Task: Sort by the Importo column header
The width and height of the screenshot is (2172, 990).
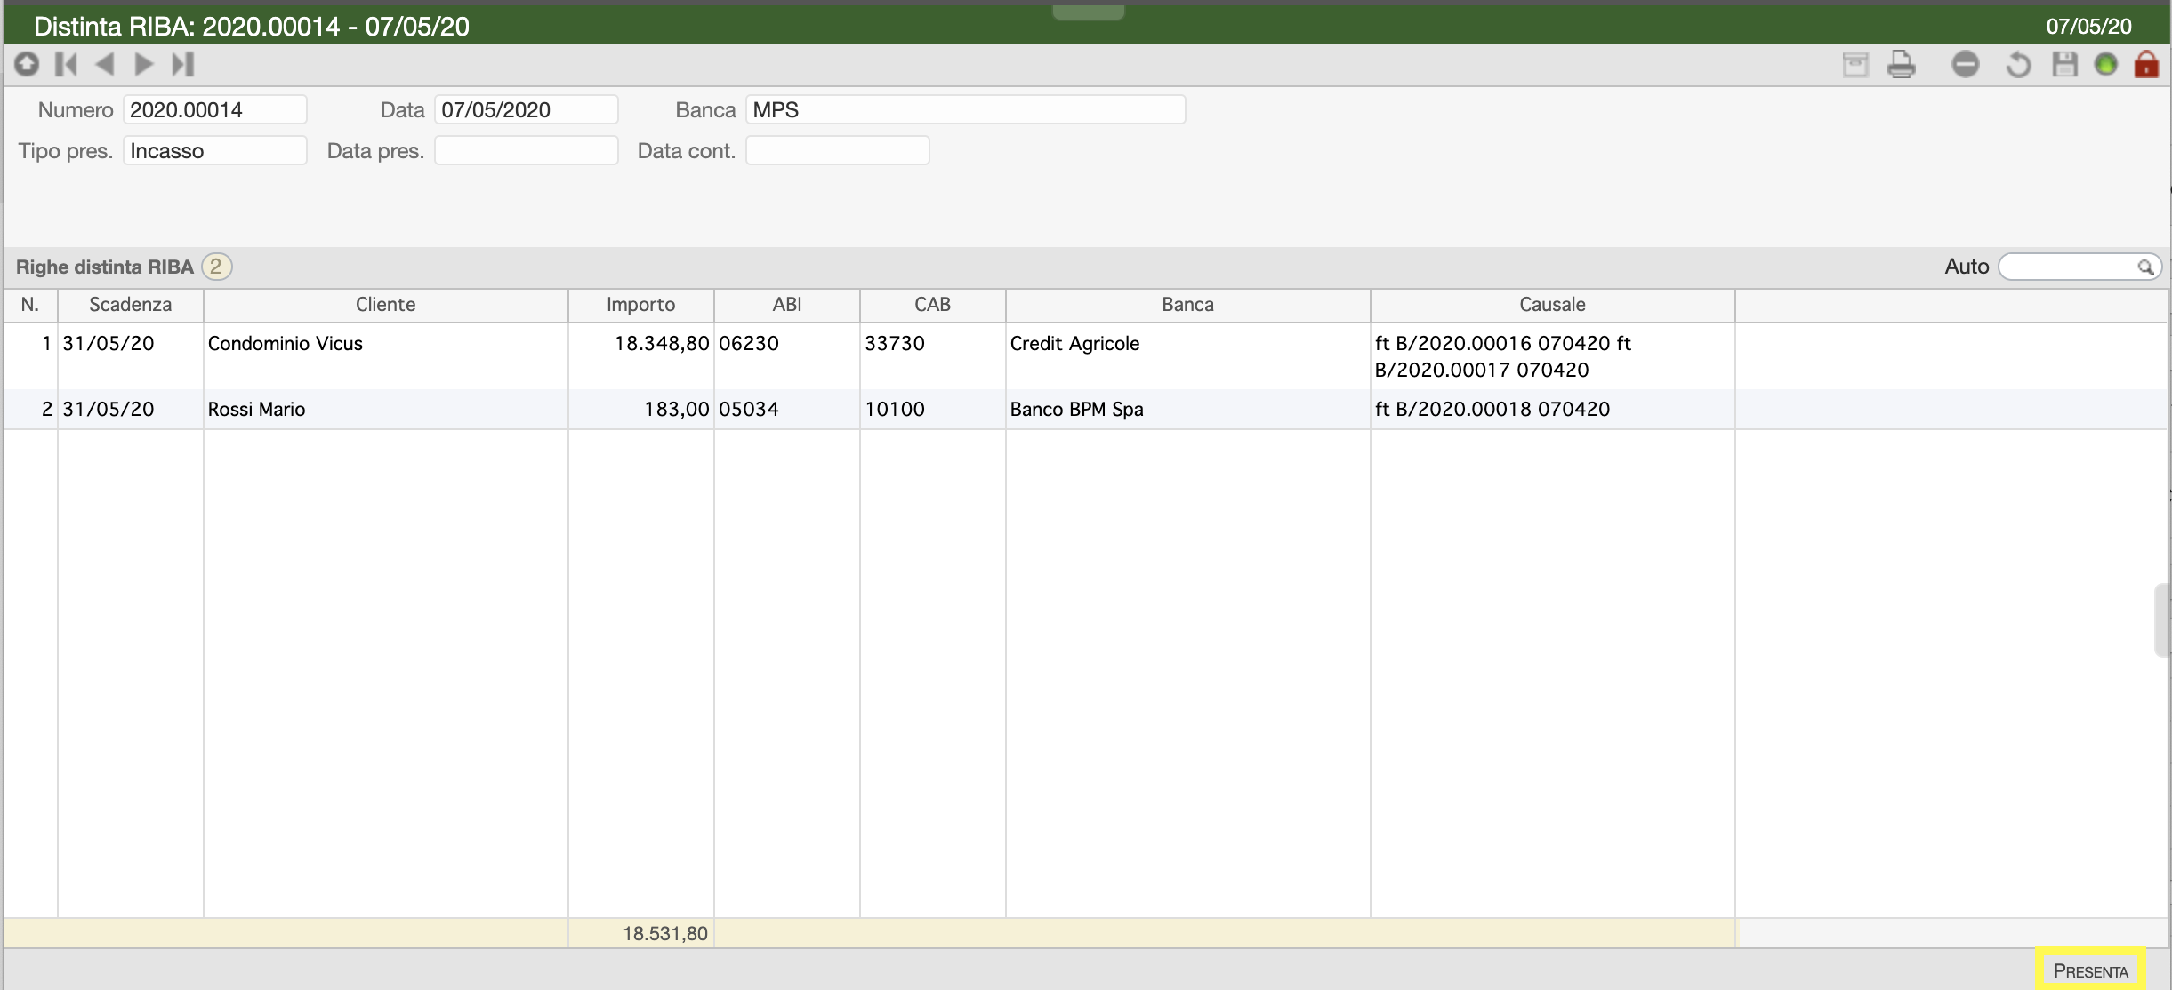Action: point(641,305)
